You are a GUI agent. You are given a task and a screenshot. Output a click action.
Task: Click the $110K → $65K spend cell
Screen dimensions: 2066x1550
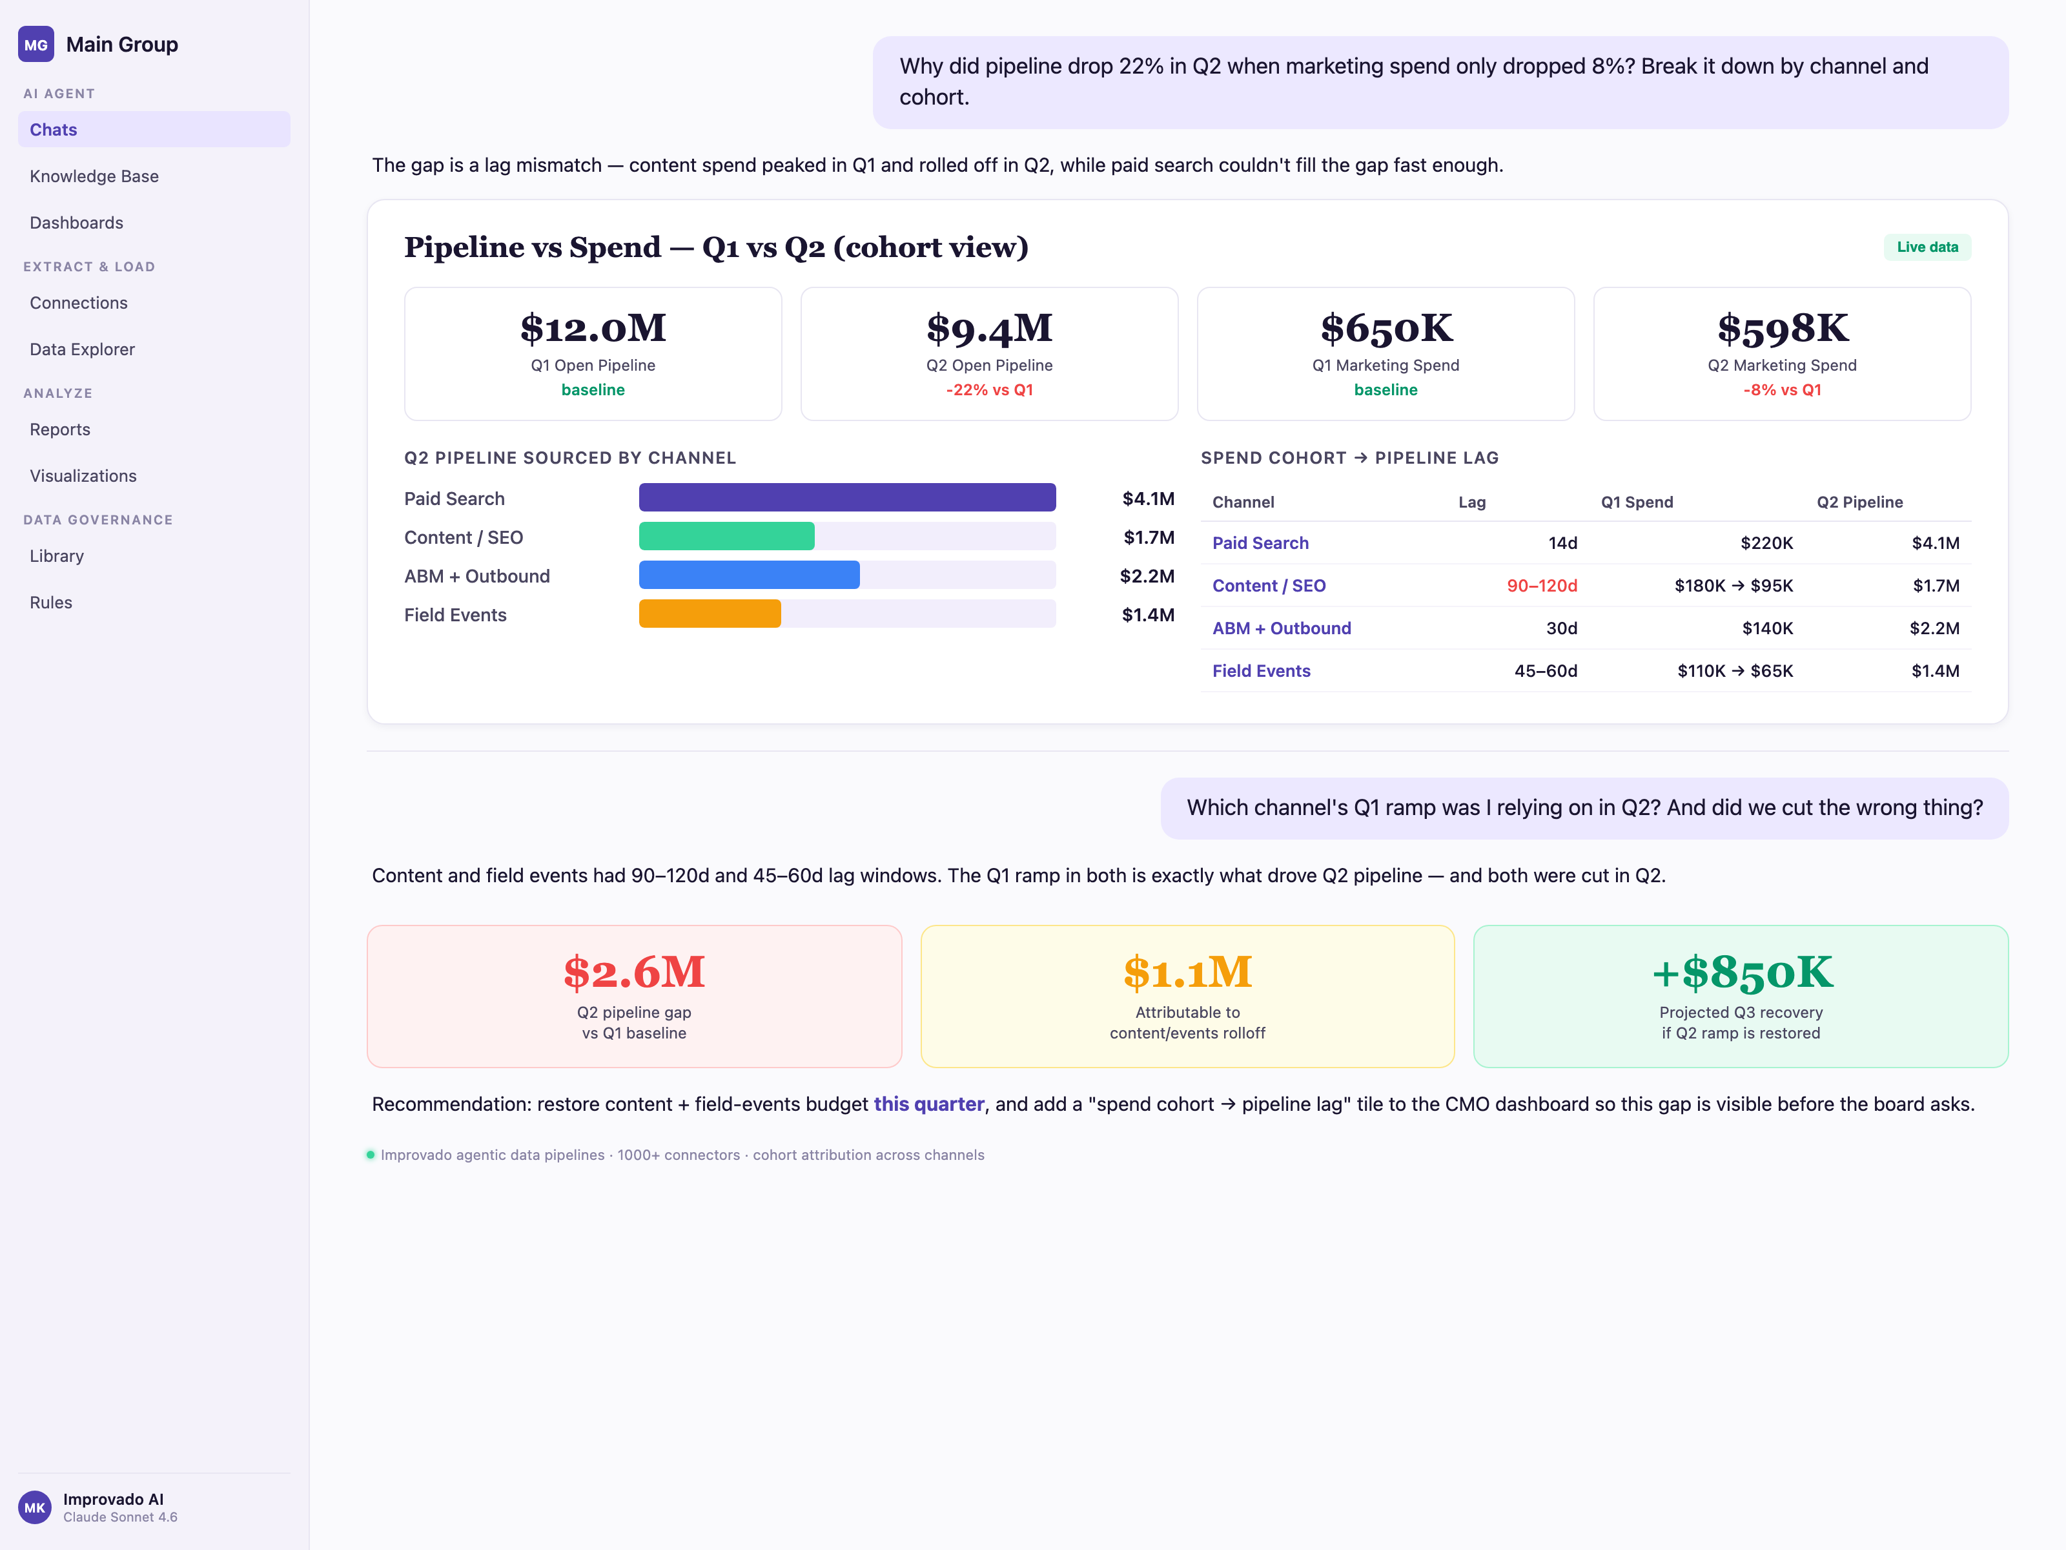(1734, 671)
